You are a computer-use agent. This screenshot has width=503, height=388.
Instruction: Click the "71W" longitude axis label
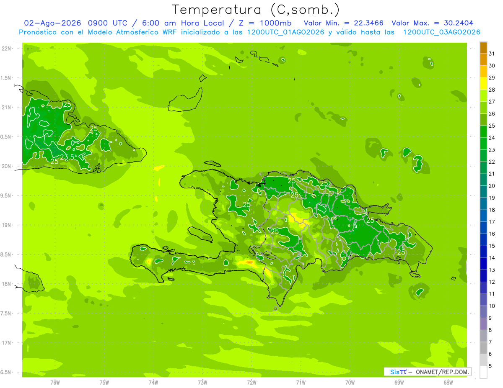click(x=301, y=382)
